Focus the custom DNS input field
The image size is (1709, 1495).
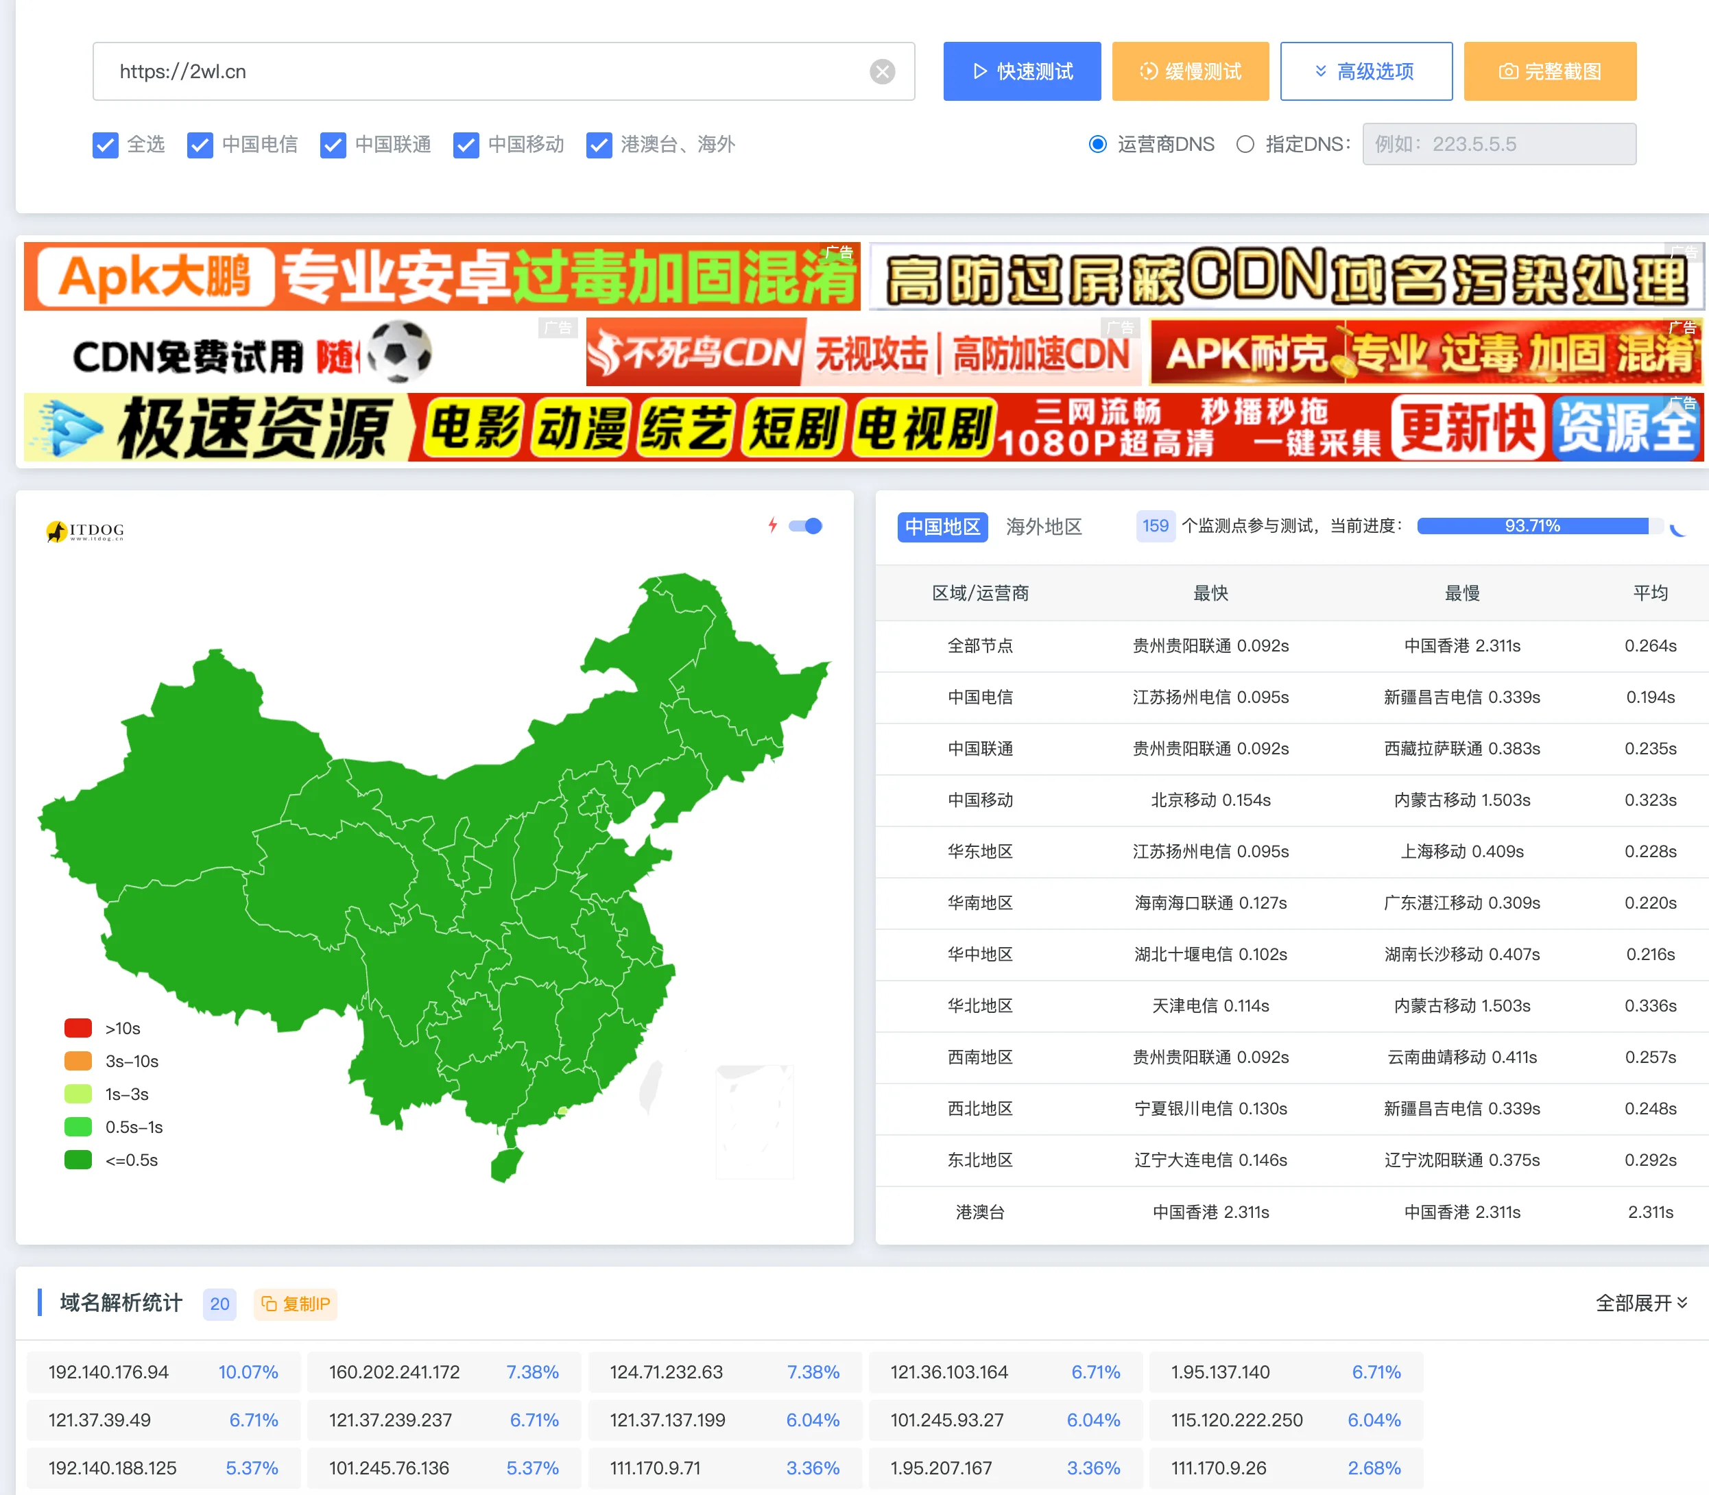point(1499,144)
